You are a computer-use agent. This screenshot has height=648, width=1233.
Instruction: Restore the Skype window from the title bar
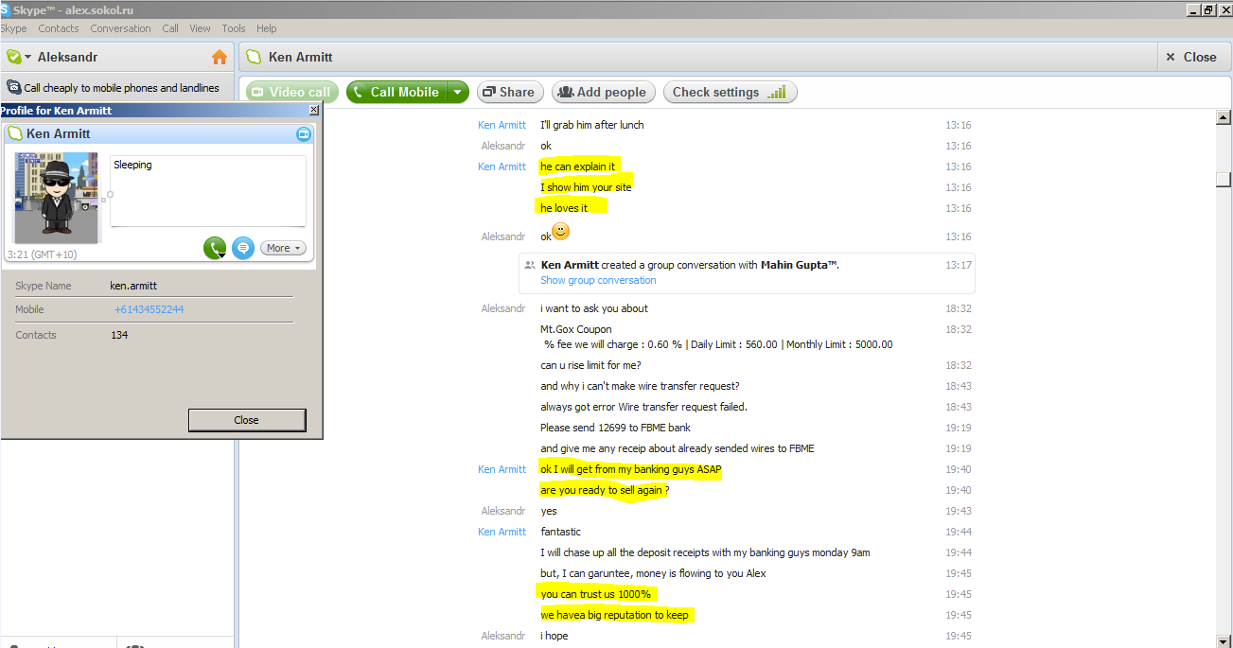[1207, 9]
